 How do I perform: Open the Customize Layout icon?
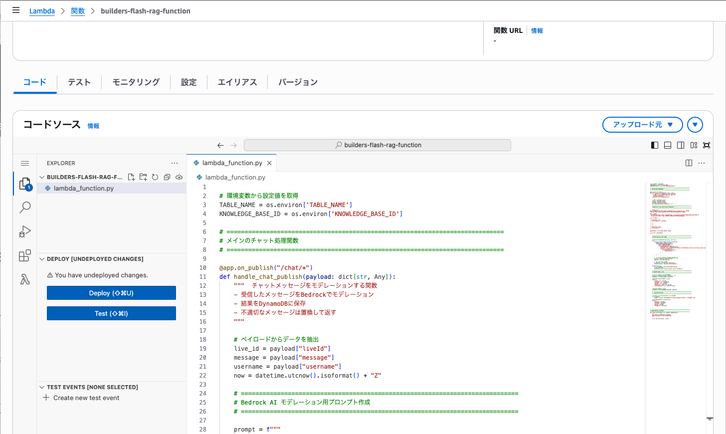click(694, 145)
